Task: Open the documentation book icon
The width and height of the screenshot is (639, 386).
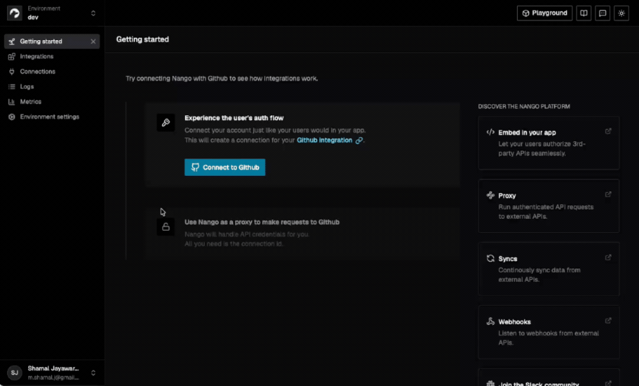Action: point(584,13)
